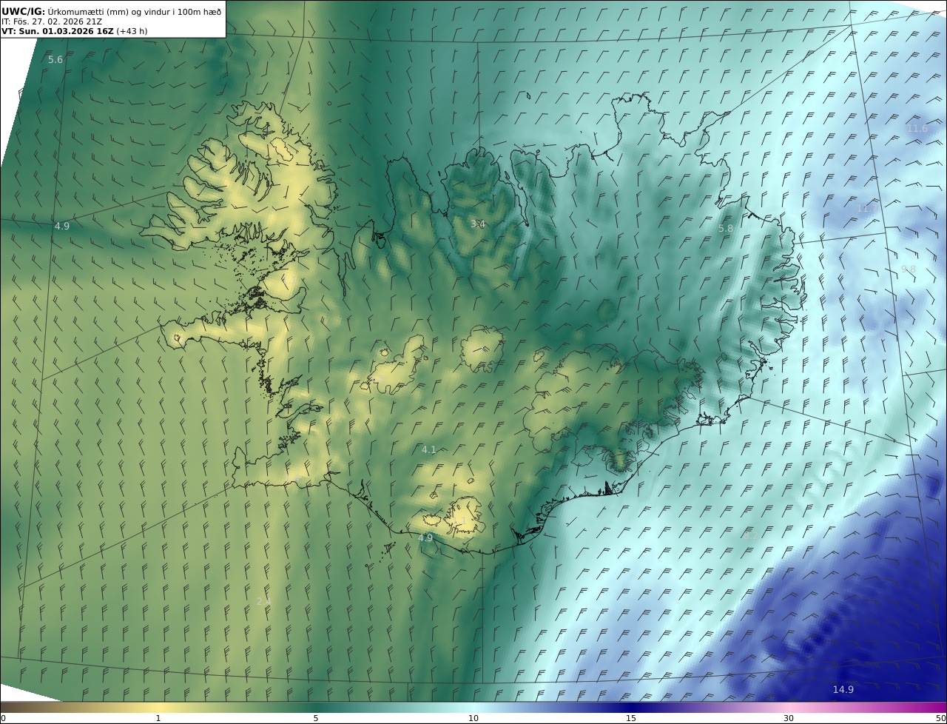
Task: Click the 5.8 value in northeast Iceland
Action: [x=726, y=229]
